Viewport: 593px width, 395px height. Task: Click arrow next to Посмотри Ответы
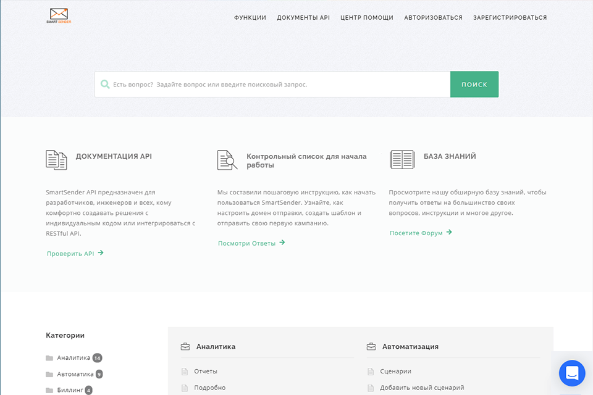pyautogui.click(x=282, y=243)
